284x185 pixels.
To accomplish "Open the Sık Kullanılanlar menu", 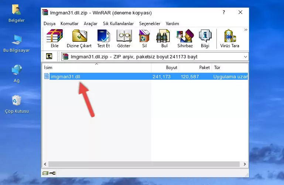I will click(118, 24).
